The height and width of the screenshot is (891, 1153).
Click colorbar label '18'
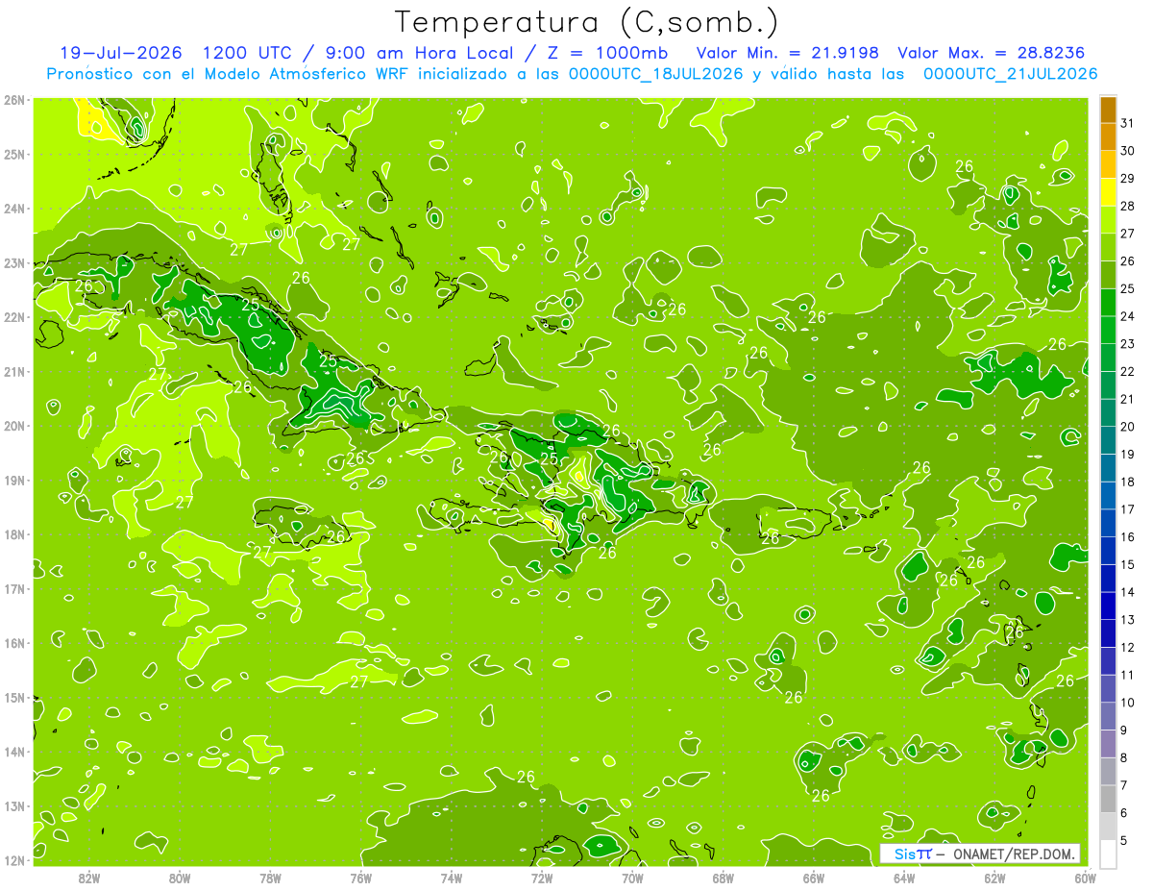click(x=1128, y=482)
